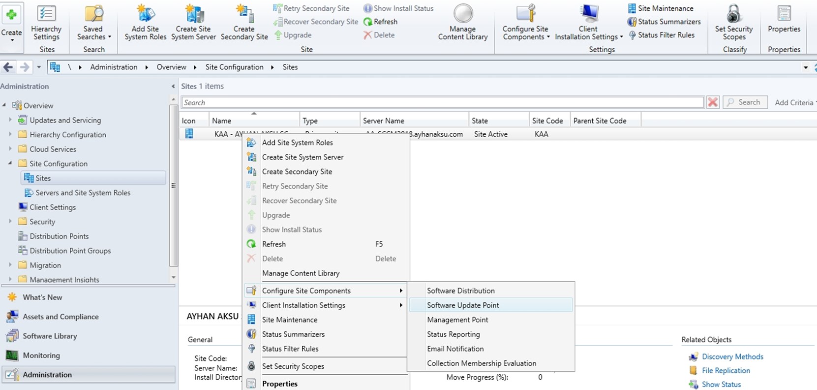Collapse the Administration navigation pane

173,87
